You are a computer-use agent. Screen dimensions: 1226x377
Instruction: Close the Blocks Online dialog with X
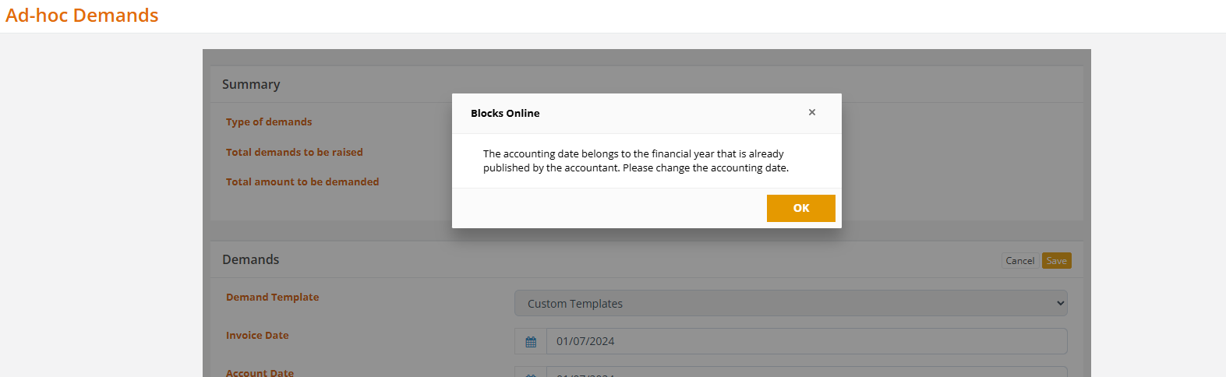pyautogui.click(x=812, y=113)
